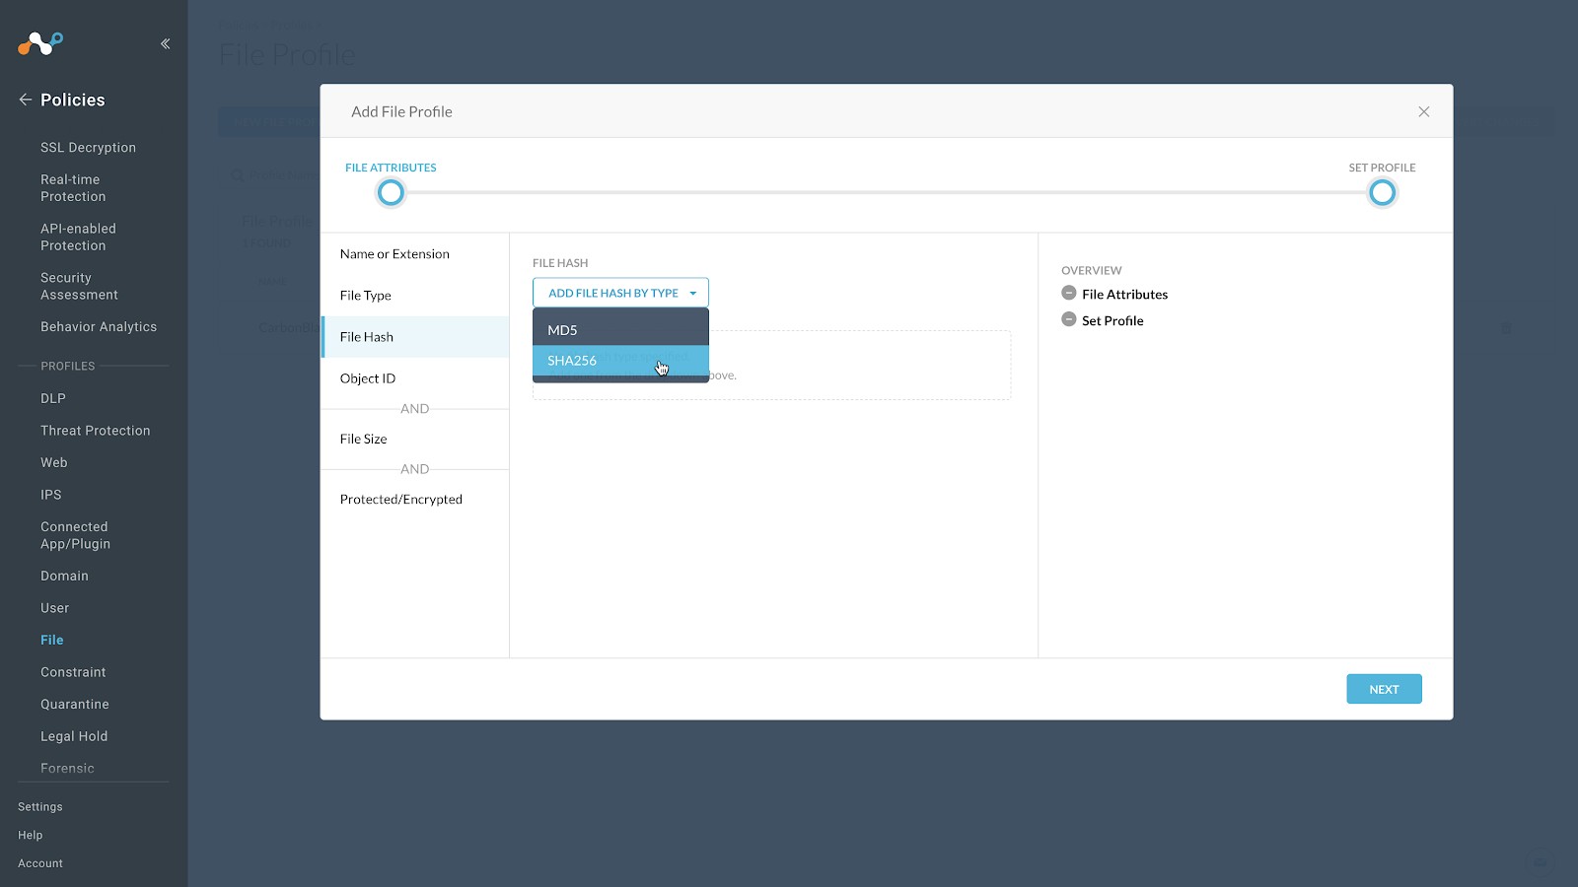Switch to the Name or Extension attribute
Screen dimensions: 1578x887
(394, 253)
